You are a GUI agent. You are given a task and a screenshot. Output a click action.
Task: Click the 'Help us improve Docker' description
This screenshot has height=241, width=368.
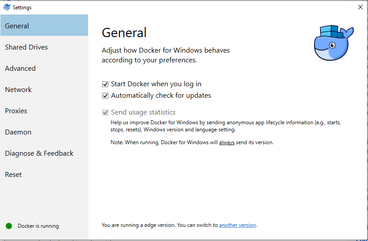(x=226, y=126)
